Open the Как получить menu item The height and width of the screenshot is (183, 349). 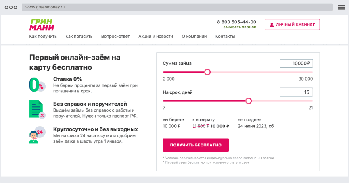click(x=43, y=36)
